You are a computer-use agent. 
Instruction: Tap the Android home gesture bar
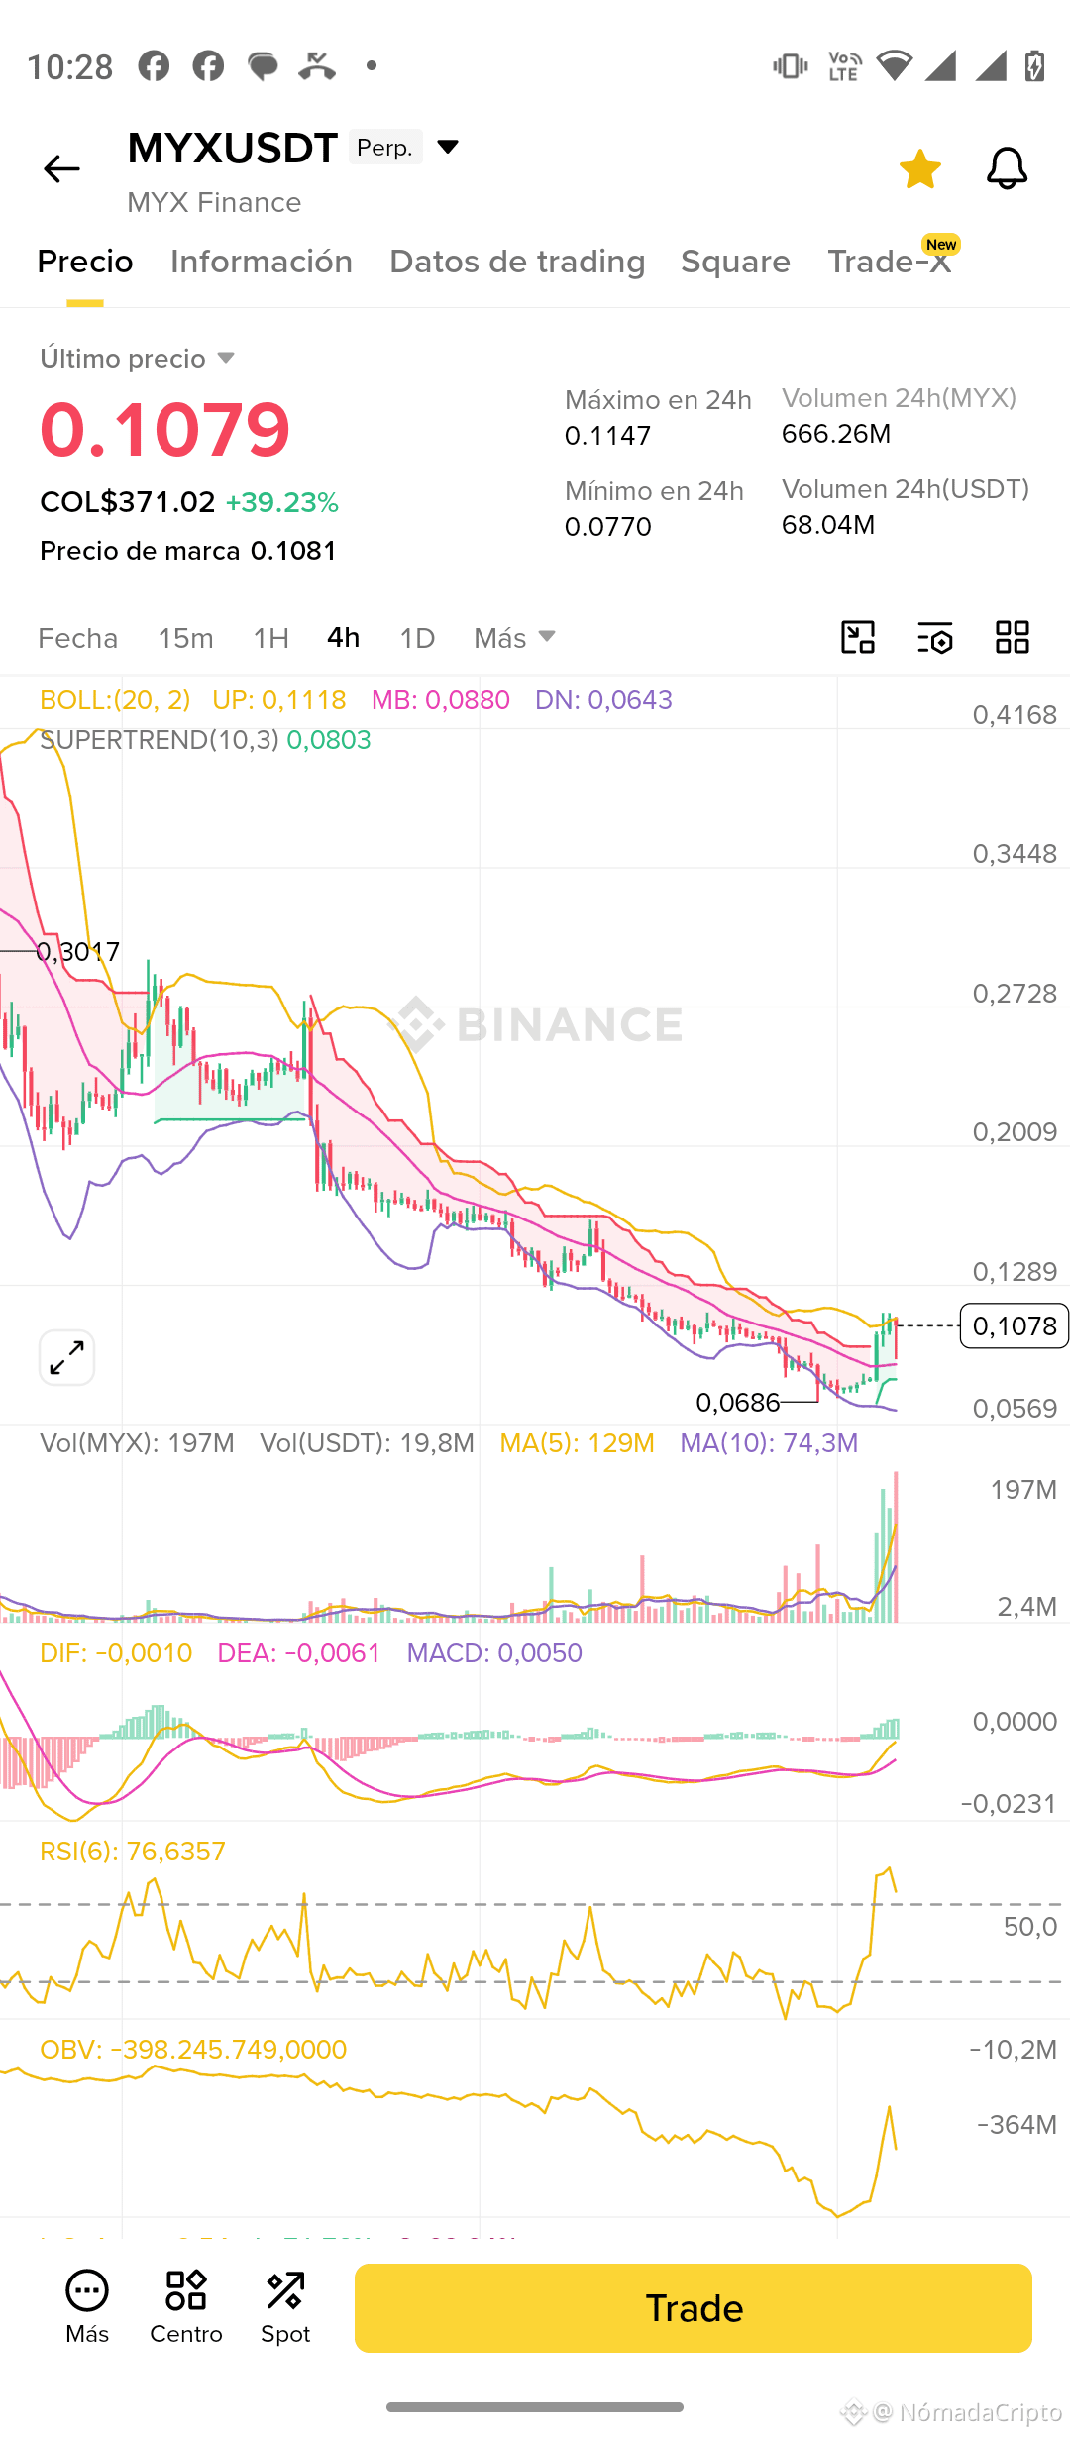pyautogui.click(x=535, y=2407)
